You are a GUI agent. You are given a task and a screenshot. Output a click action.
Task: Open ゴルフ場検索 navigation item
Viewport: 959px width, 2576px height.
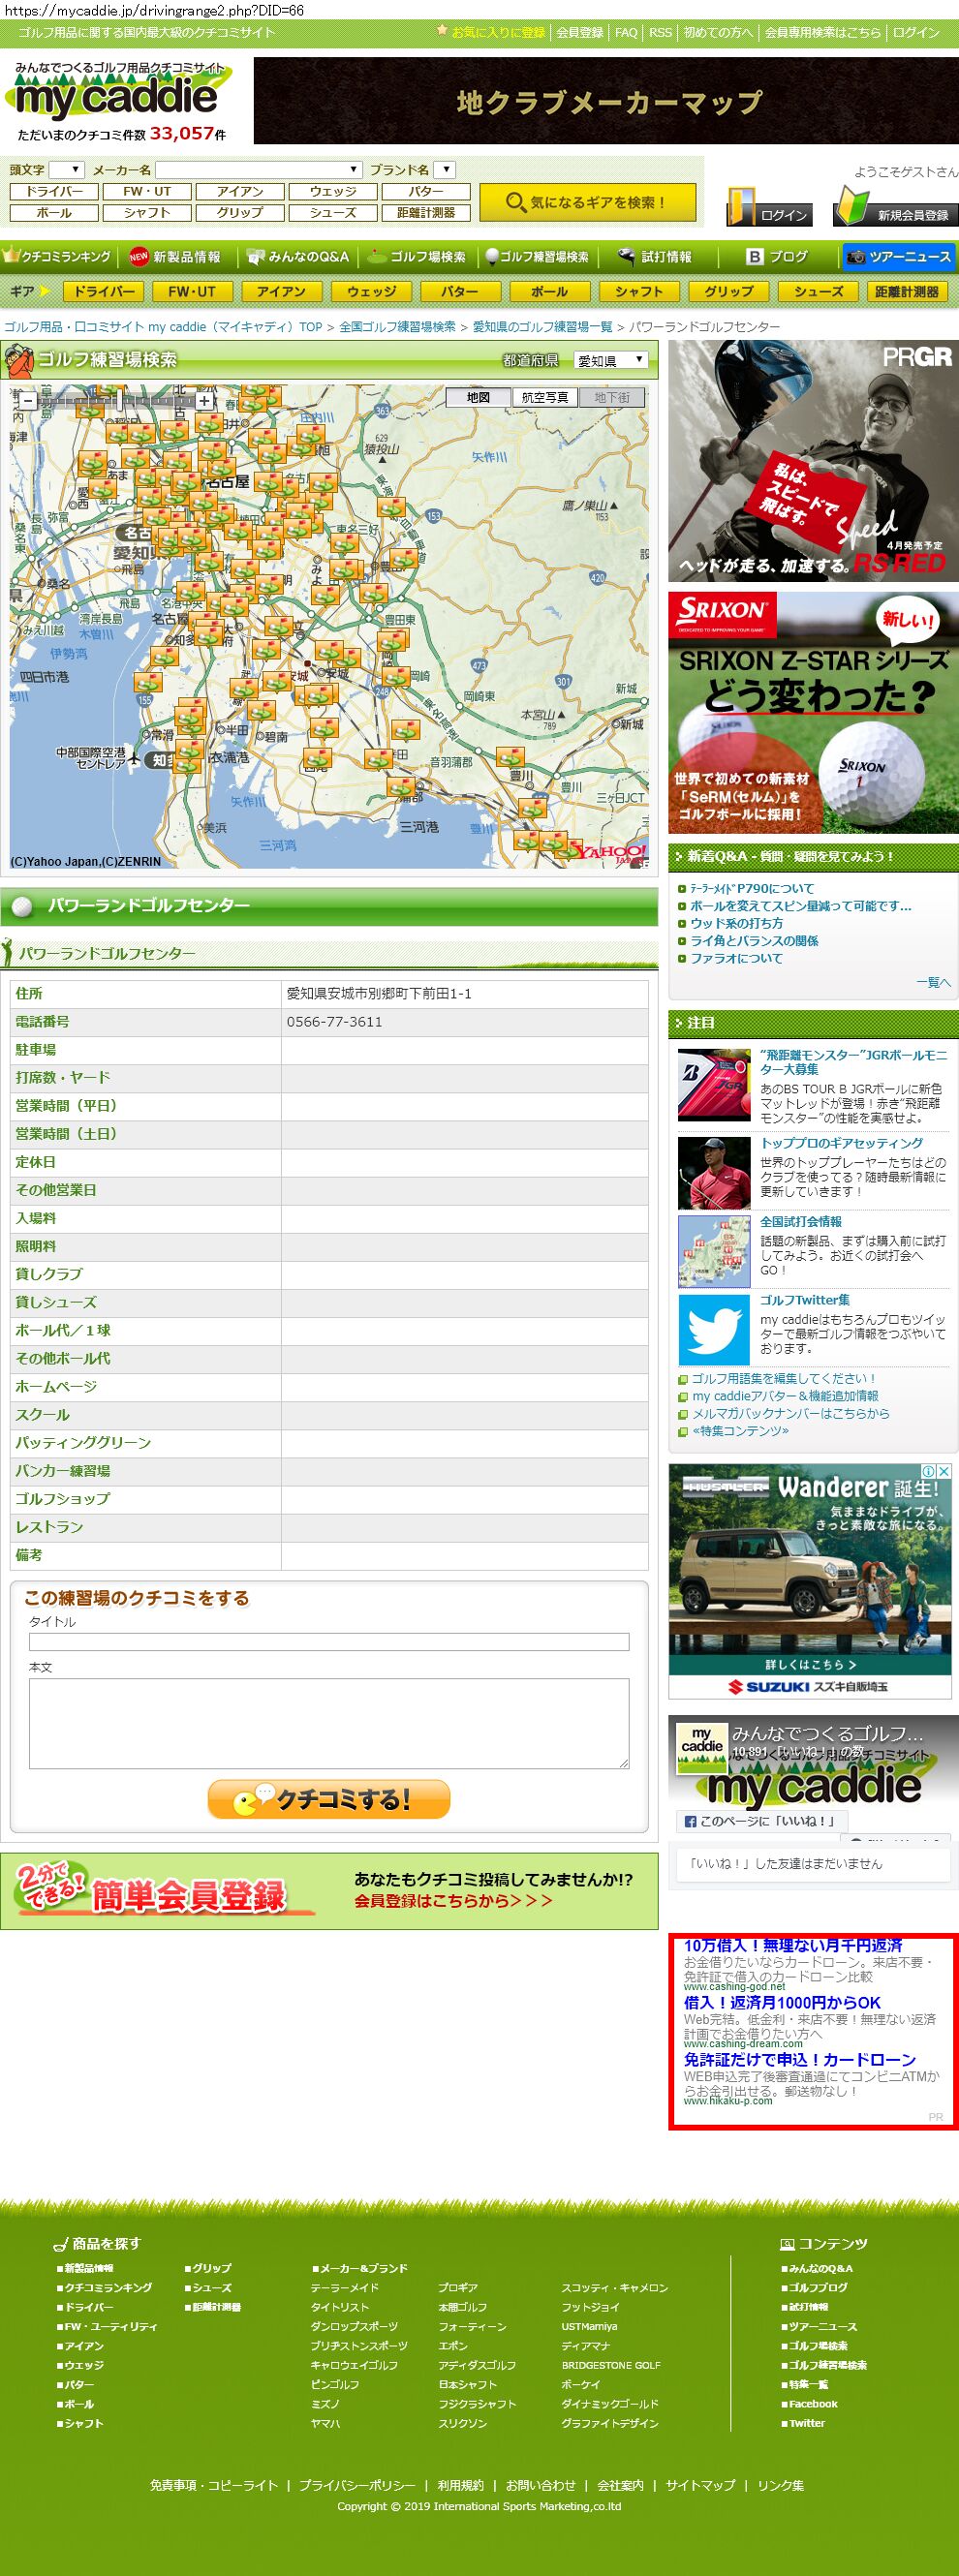tap(417, 257)
